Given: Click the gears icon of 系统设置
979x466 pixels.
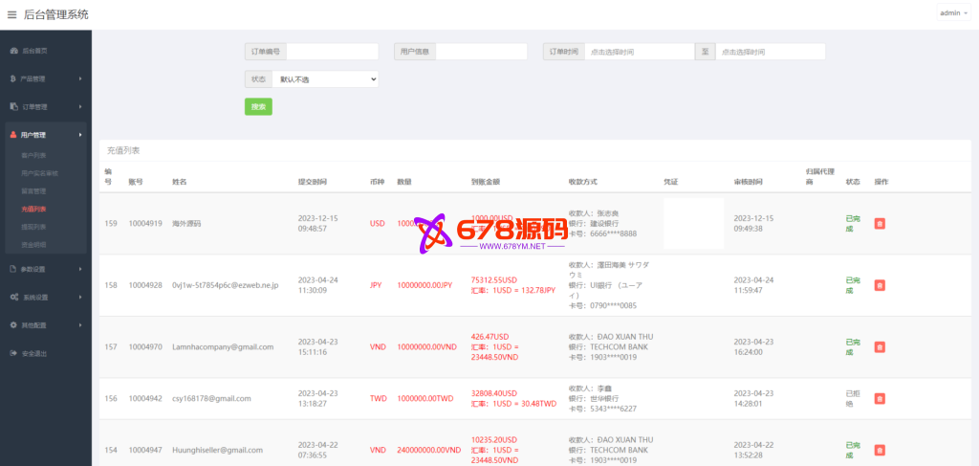Looking at the screenshot, I should 13,298.
